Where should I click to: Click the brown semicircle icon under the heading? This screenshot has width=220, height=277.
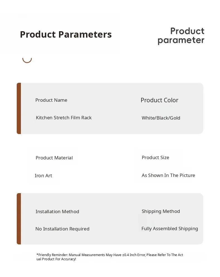(x=27, y=60)
